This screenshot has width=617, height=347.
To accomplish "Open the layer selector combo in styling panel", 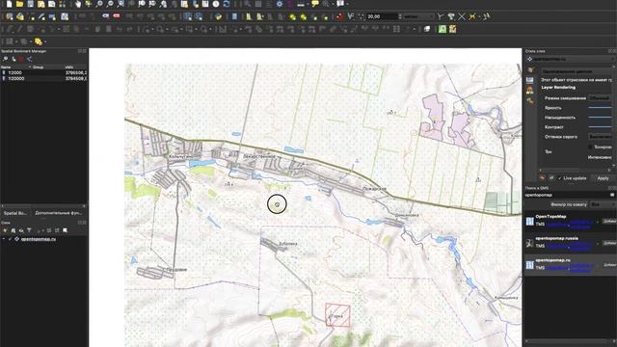I will [570, 59].
